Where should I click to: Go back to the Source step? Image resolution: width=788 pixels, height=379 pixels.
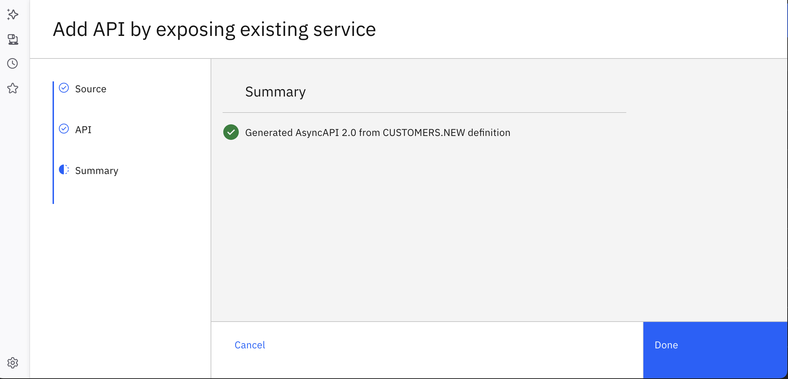pyautogui.click(x=91, y=89)
